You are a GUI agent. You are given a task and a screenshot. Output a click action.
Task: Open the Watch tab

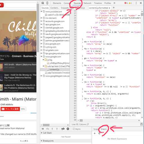[x=104, y=129]
